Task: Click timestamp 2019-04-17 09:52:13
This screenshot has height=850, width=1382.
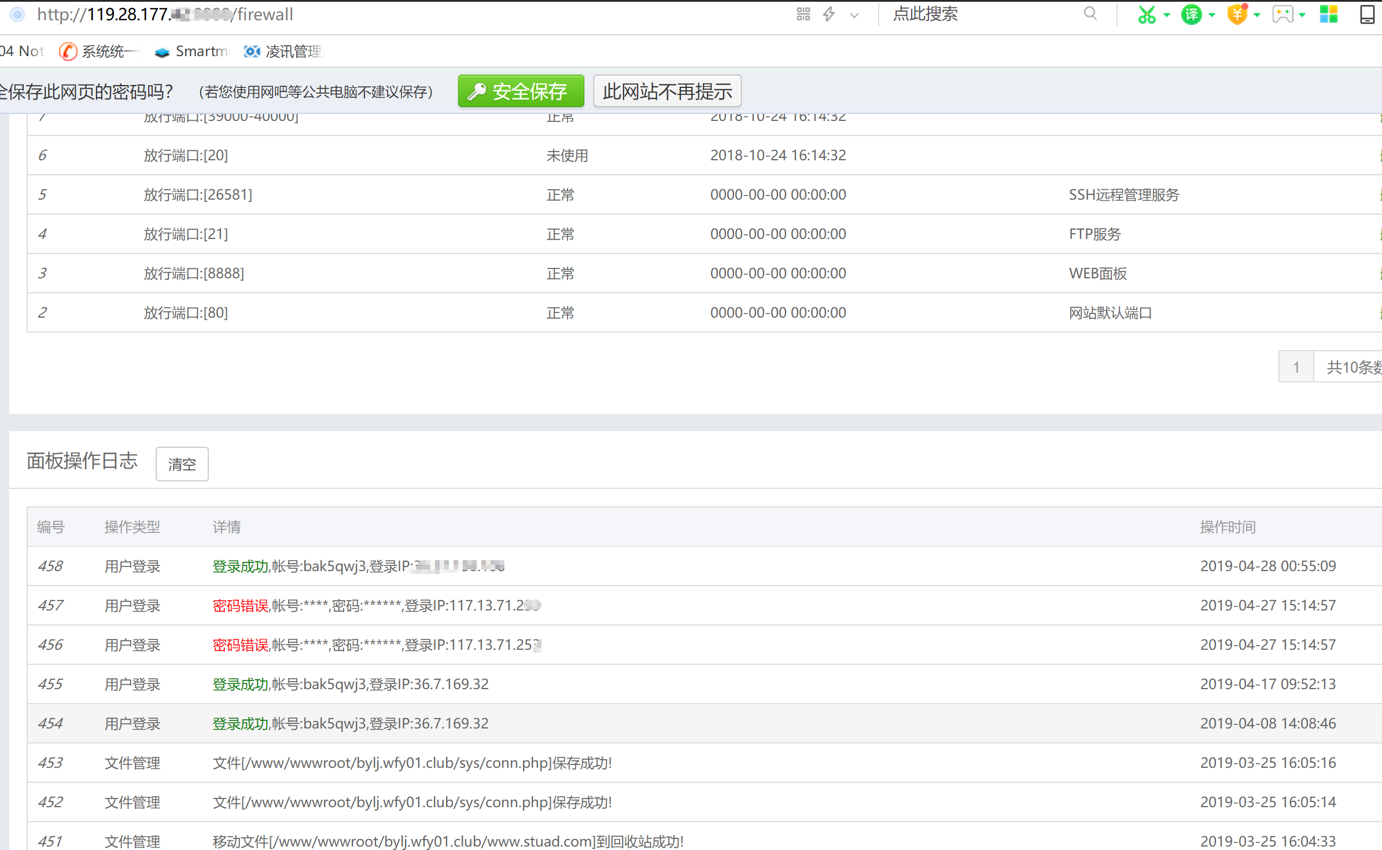Action: coord(1268,685)
